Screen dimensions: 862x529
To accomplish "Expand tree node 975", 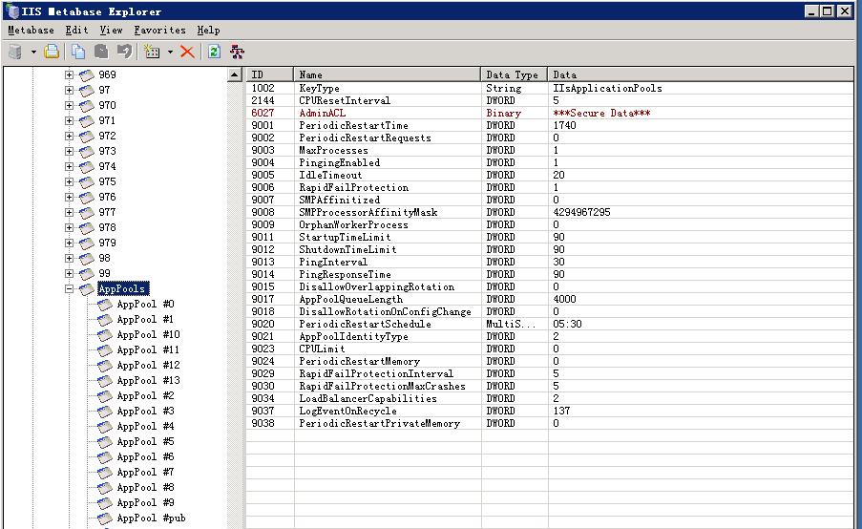I will click(69, 181).
